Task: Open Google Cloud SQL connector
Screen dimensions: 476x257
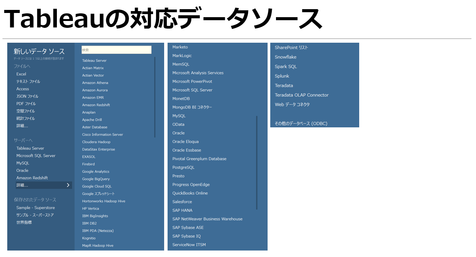Action: pyautogui.click(x=97, y=186)
